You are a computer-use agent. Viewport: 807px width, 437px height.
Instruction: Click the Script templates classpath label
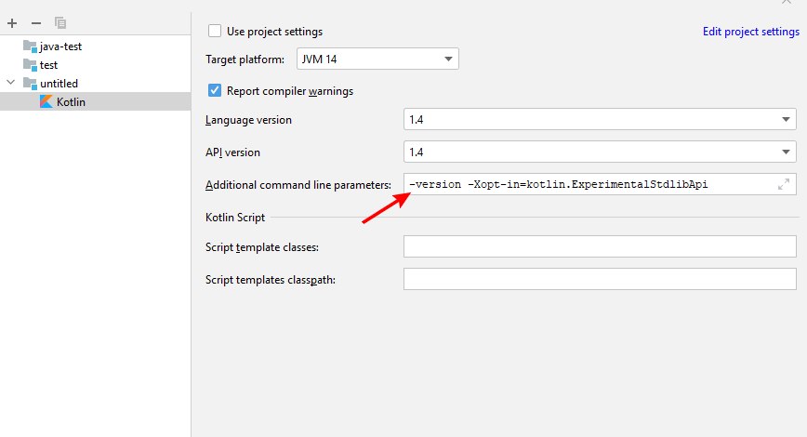tap(271, 280)
